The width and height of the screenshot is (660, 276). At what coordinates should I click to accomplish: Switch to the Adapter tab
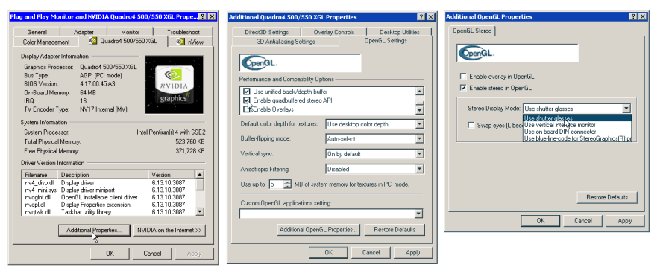84,32
